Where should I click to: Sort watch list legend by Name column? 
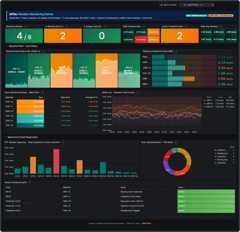point(209,97)
